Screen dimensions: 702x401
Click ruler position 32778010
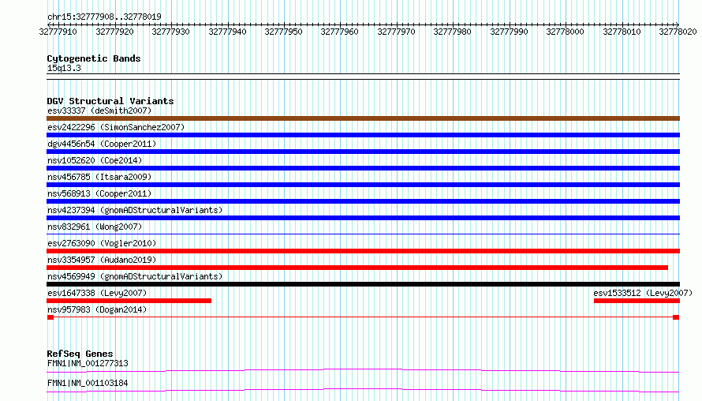tap(622, 32)
